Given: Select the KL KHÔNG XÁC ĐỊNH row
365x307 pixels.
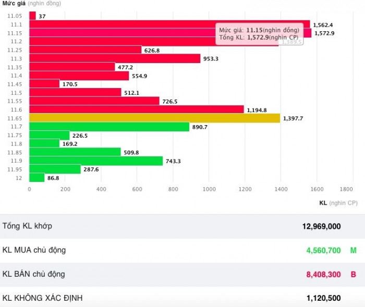Looking at the screenshot, I should click(x=182, y=298).
